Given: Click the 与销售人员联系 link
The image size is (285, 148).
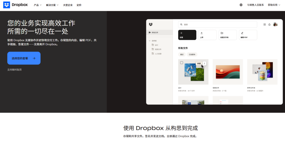Looking at the screenshot, I should 255,5.
